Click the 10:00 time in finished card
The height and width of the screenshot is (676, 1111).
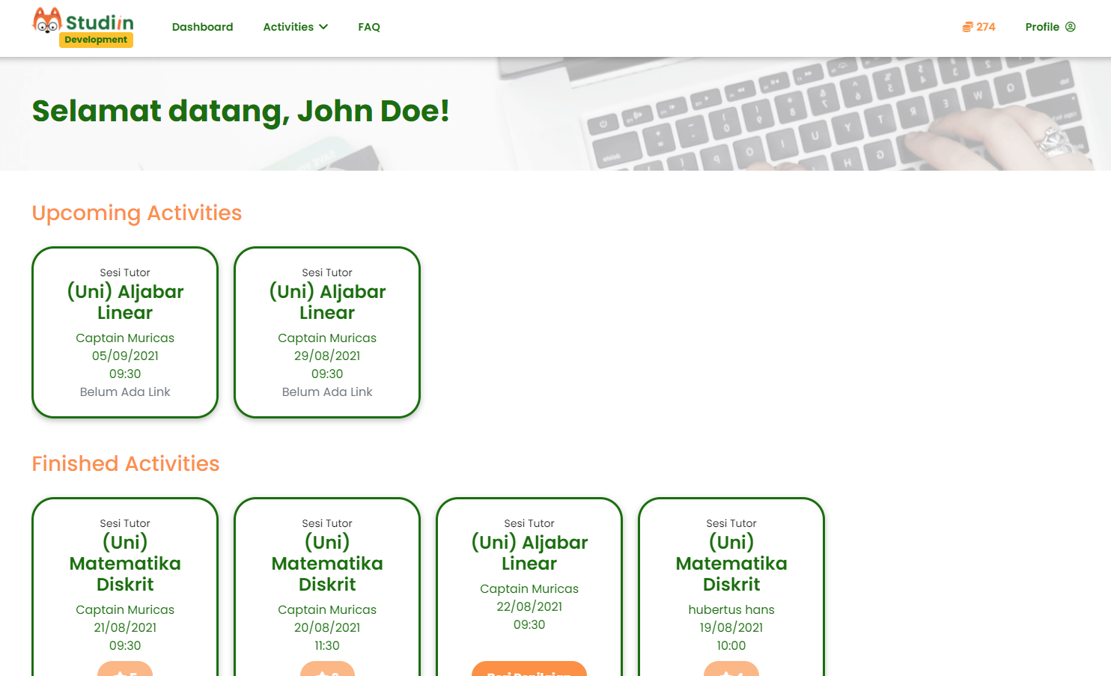click(731, 645)
